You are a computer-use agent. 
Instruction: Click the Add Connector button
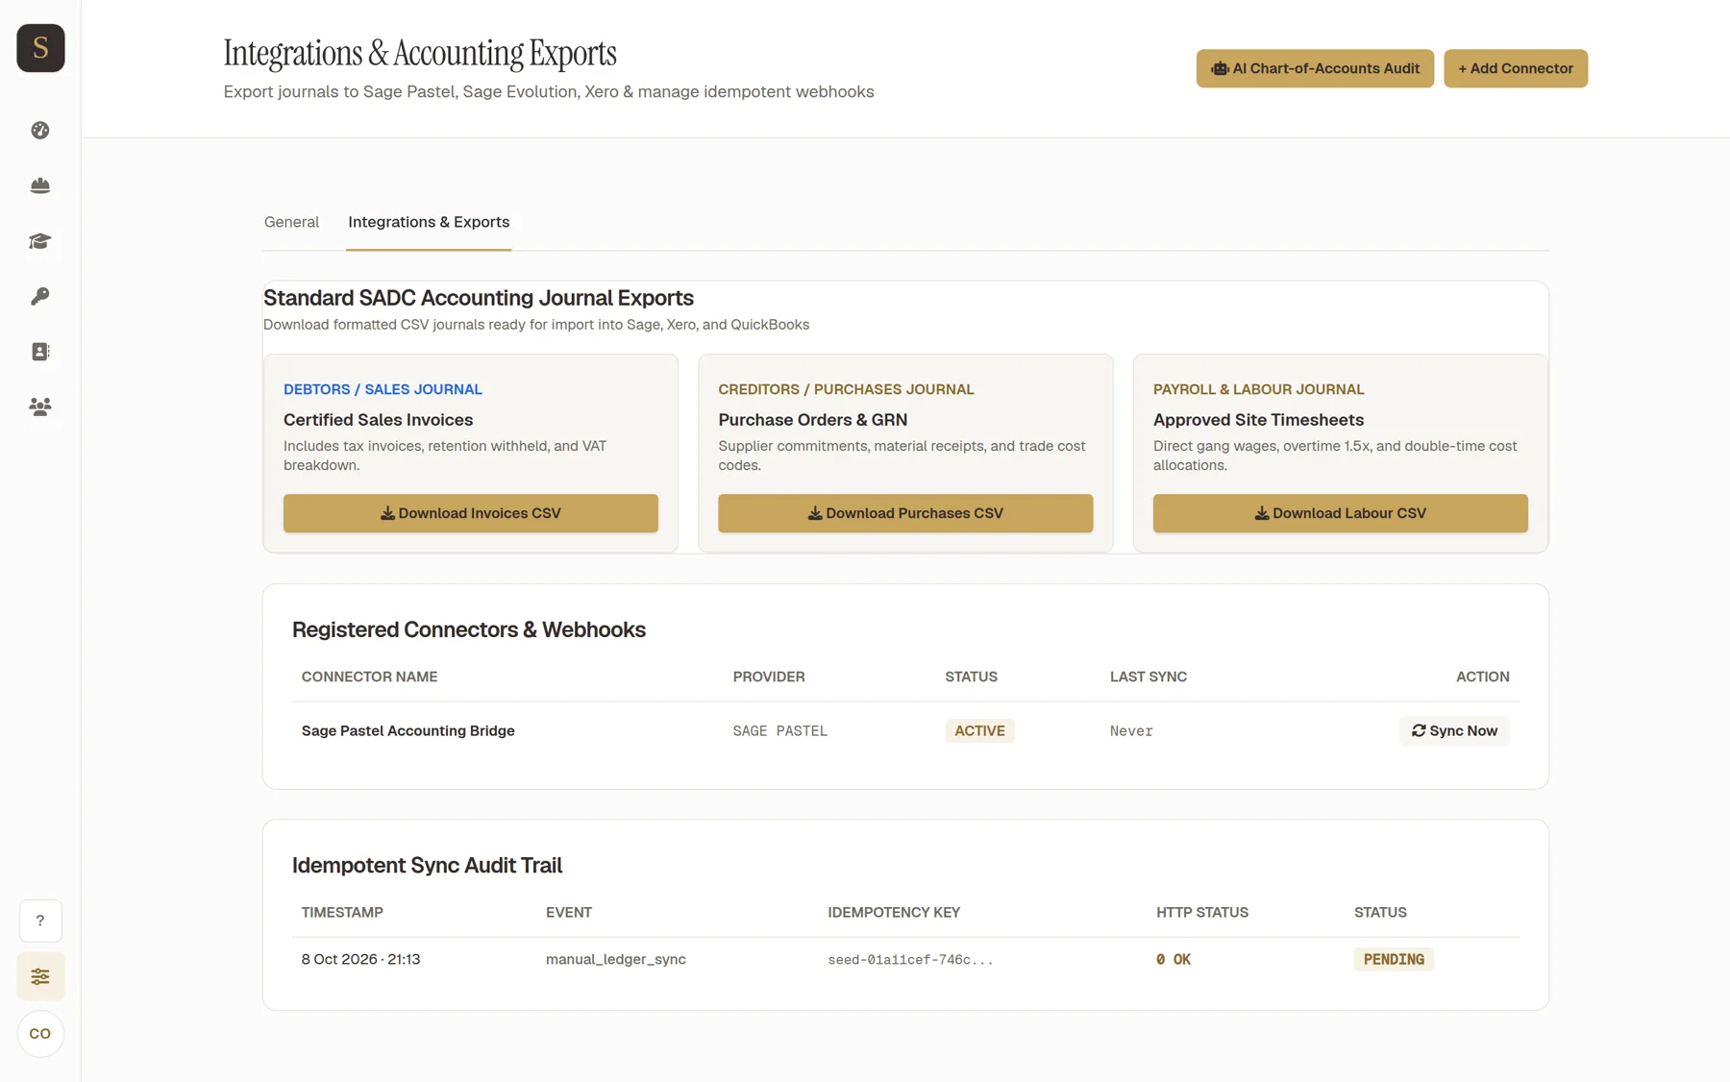pyautogui.click(x=1516, y=68)
